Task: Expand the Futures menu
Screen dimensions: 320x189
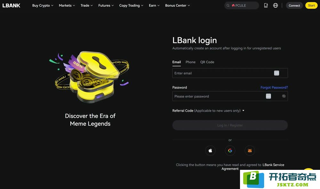Action: 106,5
